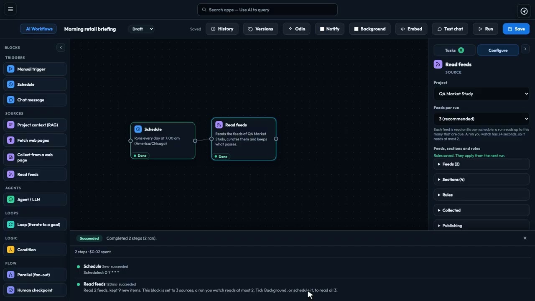Image resolution: width=535 pixels, height=301 pixels.
Task: Expand the Sections (4) section
Action: coord(481,180)
